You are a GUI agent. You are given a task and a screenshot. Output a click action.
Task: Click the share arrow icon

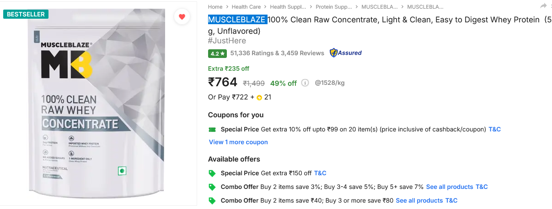pyautogui.click(x=543, y=6)
